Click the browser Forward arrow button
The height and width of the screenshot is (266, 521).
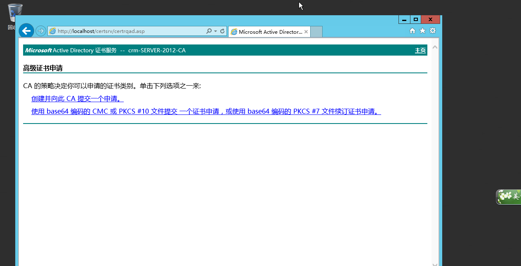[40, 31]
